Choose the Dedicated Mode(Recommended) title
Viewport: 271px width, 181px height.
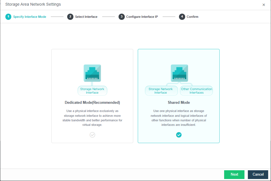pyautogui.click(x=92, y=102)
